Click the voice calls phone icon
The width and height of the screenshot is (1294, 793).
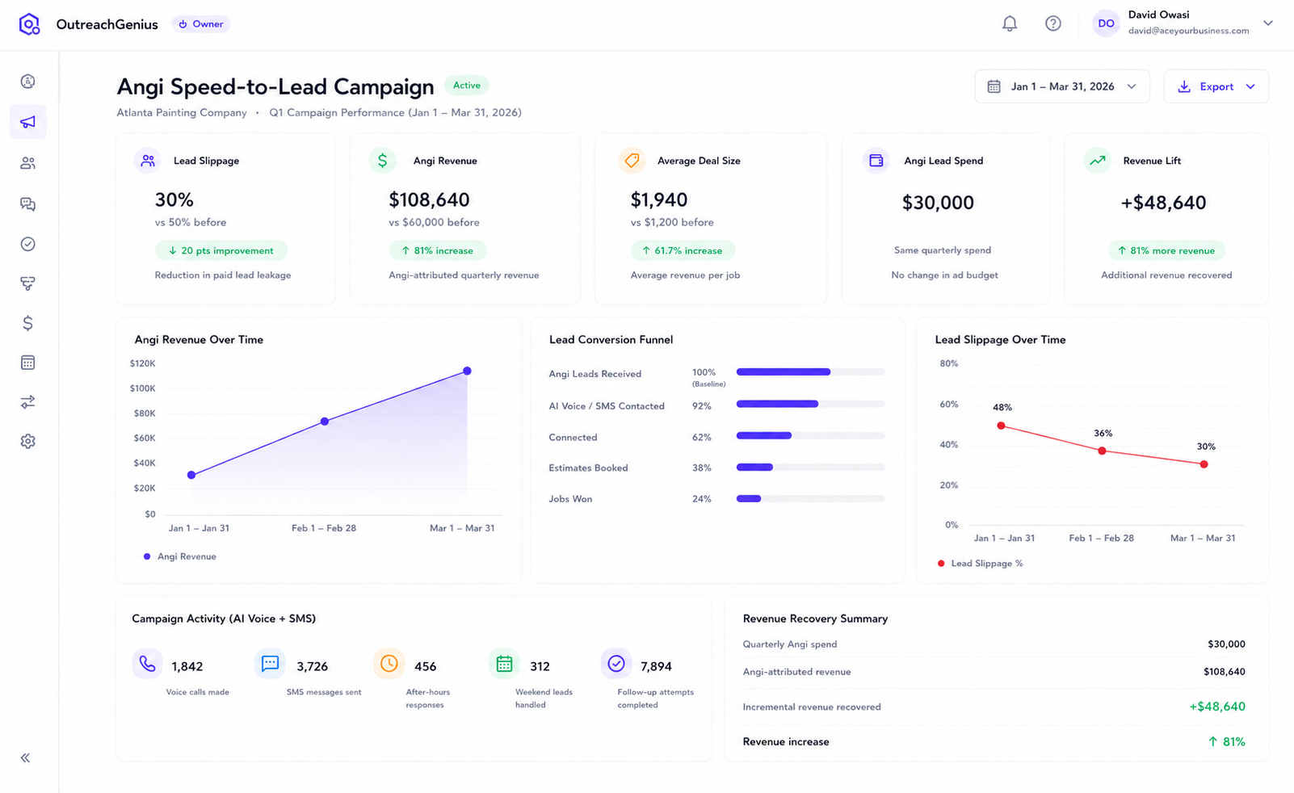click(147, 664)
